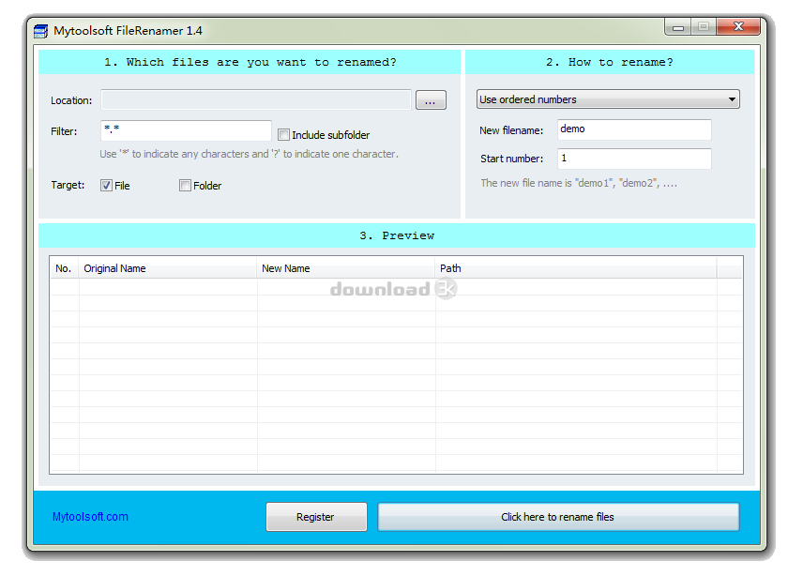Uncheck the File target checkbox
The image size is (788, 576).
point(106,186)
